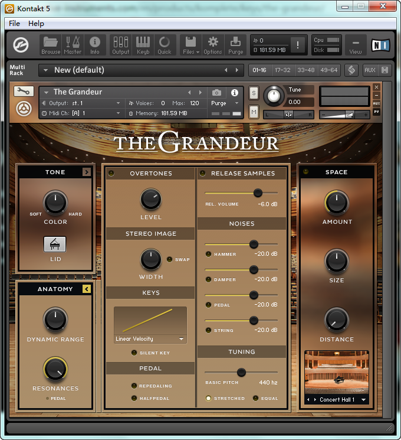Enable Release Samples power LED
This screenshot has height=440, width=401.
point(202,173)
